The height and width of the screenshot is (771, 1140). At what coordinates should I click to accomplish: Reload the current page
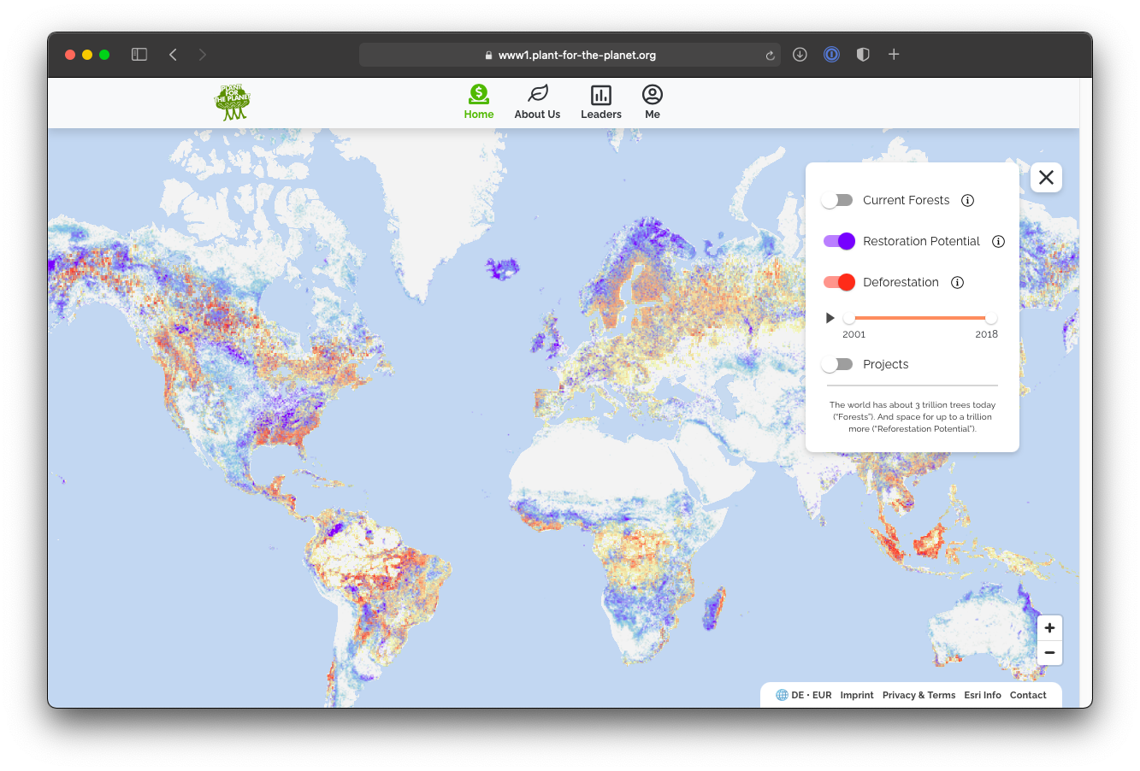pyautogui.click(x=770, y=55)
